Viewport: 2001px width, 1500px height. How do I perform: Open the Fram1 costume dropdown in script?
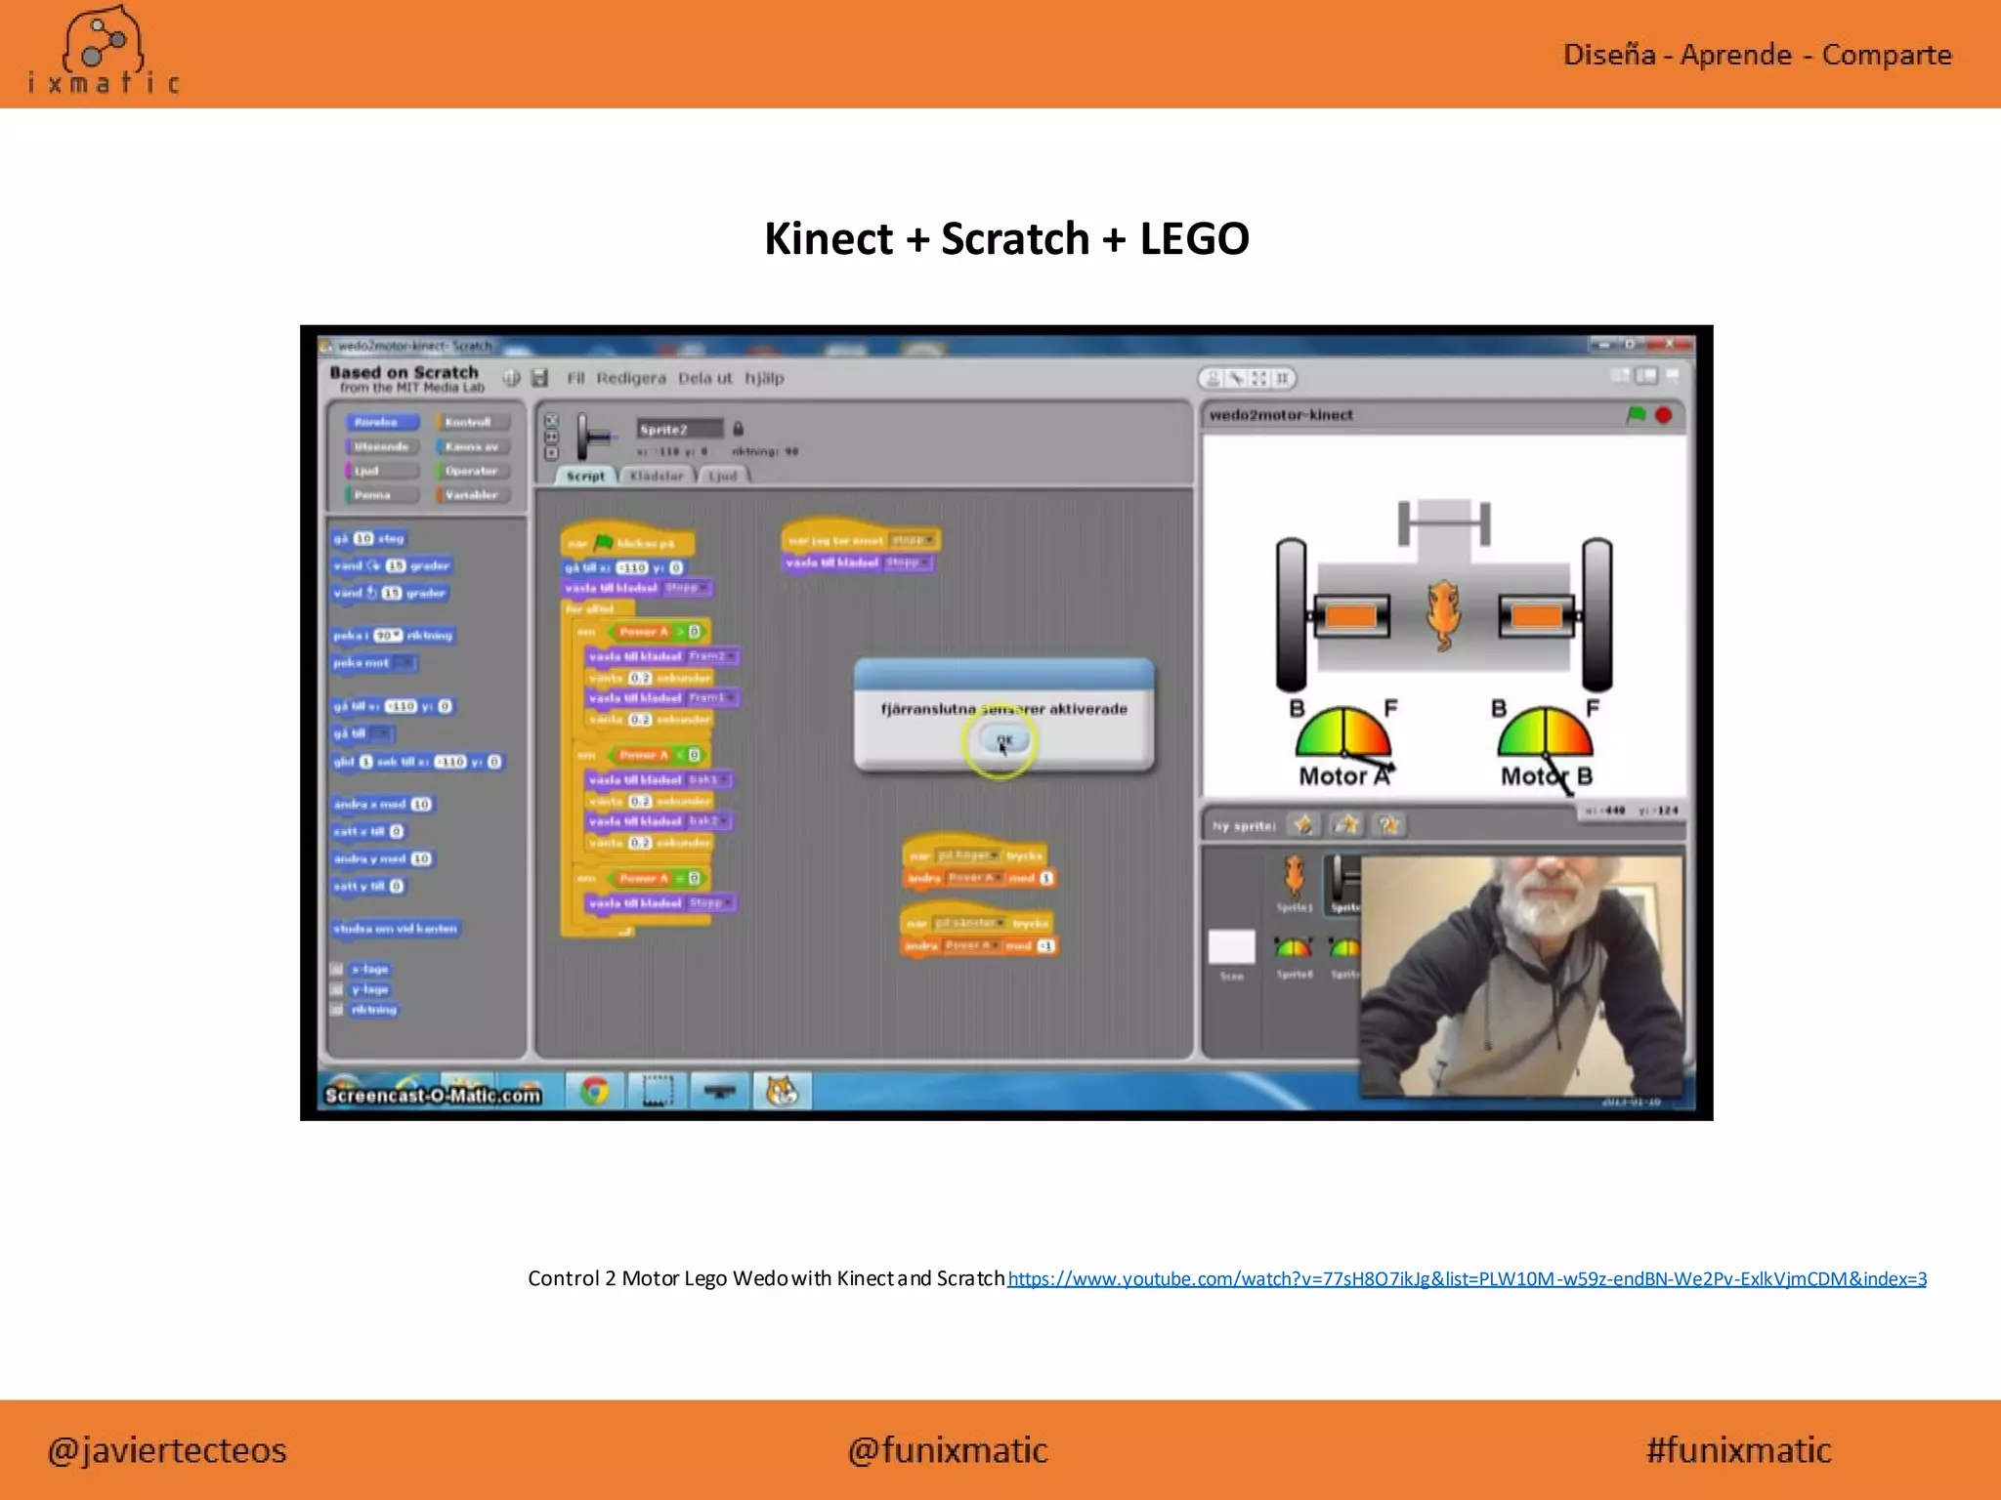click(711, 698)
